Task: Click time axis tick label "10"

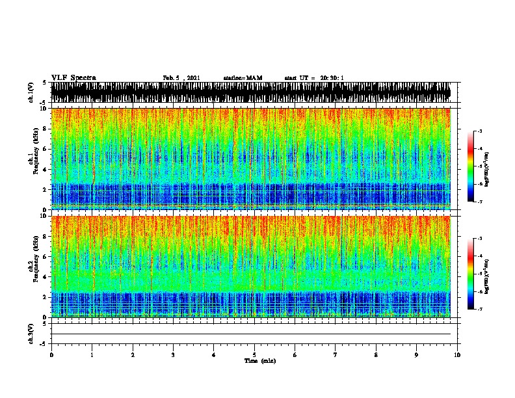Action: click(x=457, y=355)
